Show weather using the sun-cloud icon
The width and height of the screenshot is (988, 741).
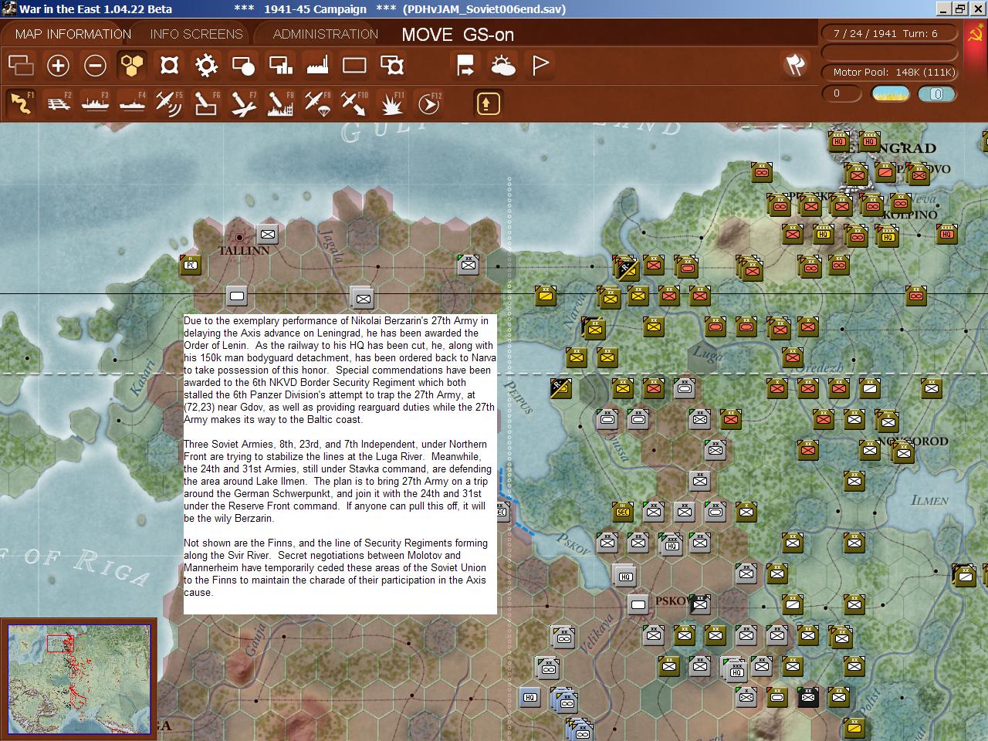pyautogui.click(x=503, y=66)
